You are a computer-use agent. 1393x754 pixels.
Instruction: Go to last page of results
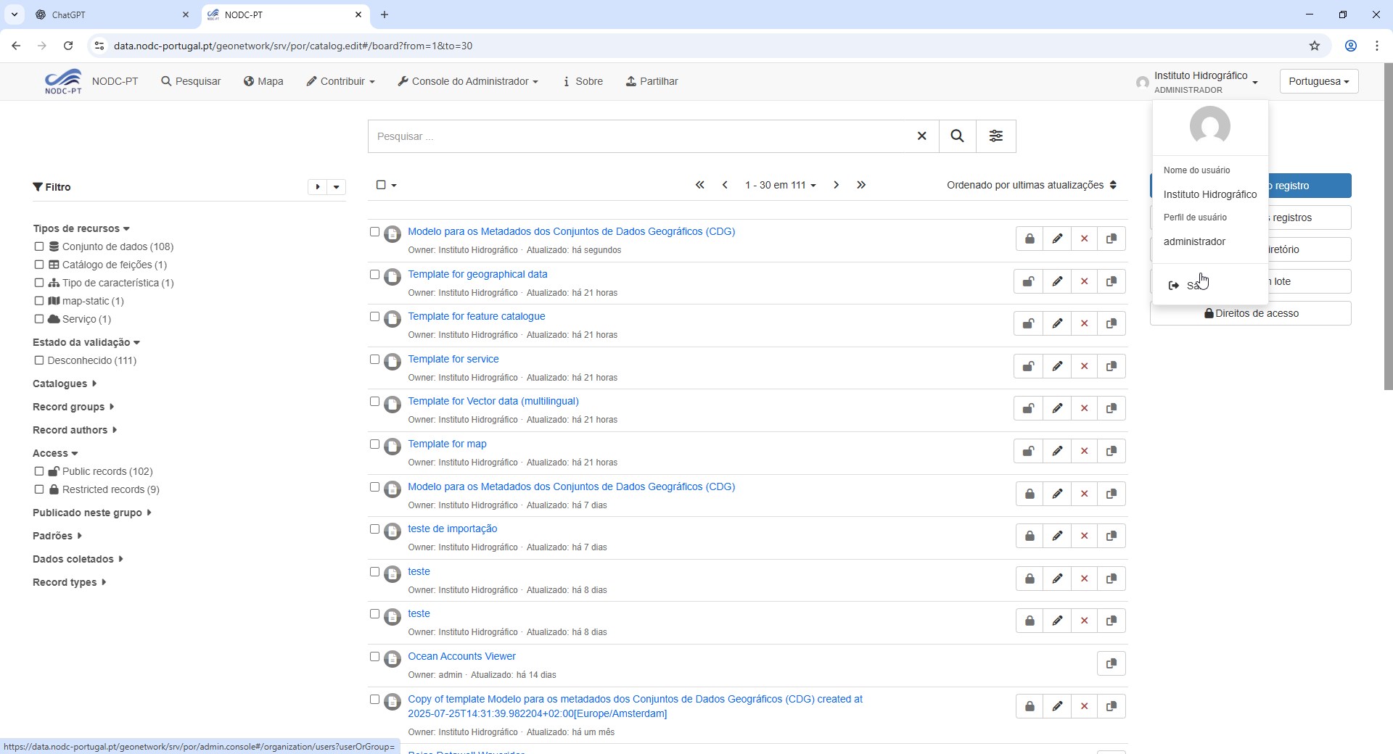tap(861, 185)
